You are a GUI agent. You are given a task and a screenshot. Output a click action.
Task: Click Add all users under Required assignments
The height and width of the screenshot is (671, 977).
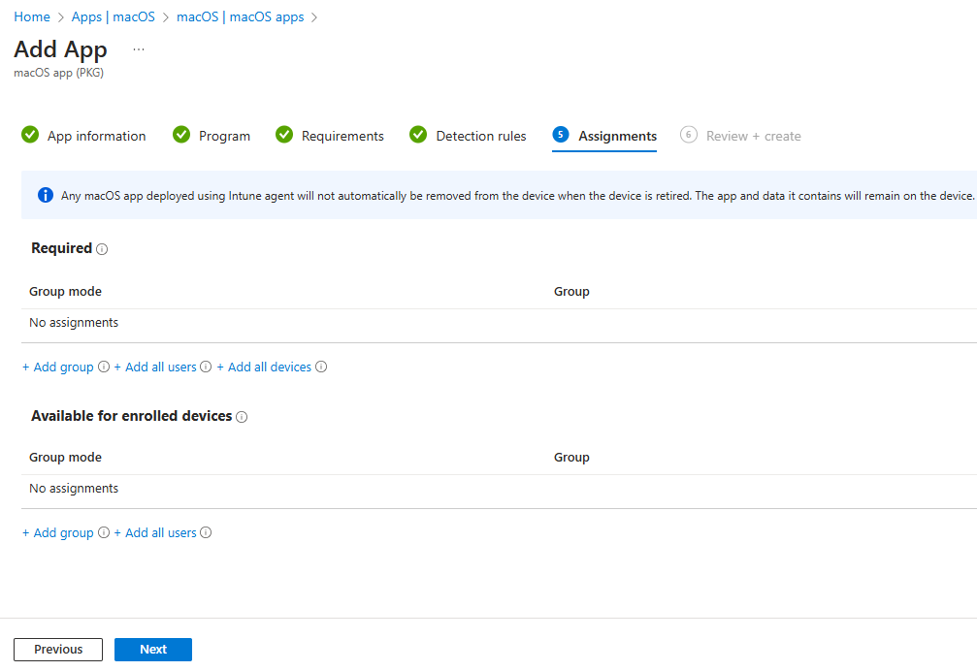pyautogui.click(x=156, y=367)
